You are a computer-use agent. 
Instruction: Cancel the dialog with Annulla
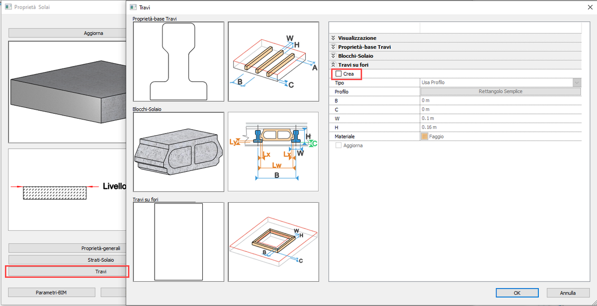pos(568,293)
